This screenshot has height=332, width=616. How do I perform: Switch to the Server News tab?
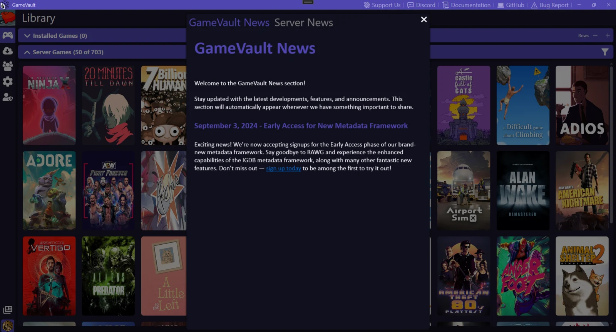(x=304, y=23)
